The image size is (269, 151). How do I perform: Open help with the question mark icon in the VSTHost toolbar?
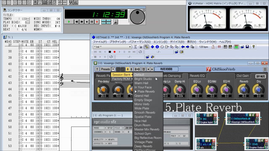coord(253,47)
